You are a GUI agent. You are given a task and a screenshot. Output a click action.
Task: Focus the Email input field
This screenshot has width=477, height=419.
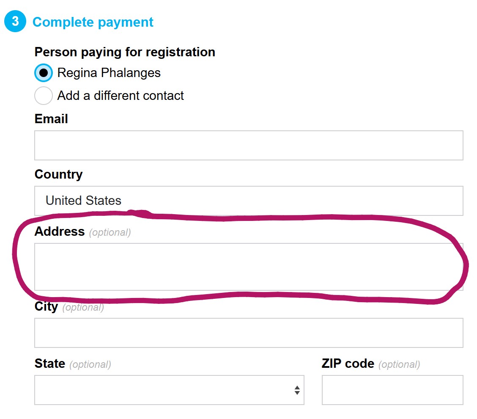(249, 145)
